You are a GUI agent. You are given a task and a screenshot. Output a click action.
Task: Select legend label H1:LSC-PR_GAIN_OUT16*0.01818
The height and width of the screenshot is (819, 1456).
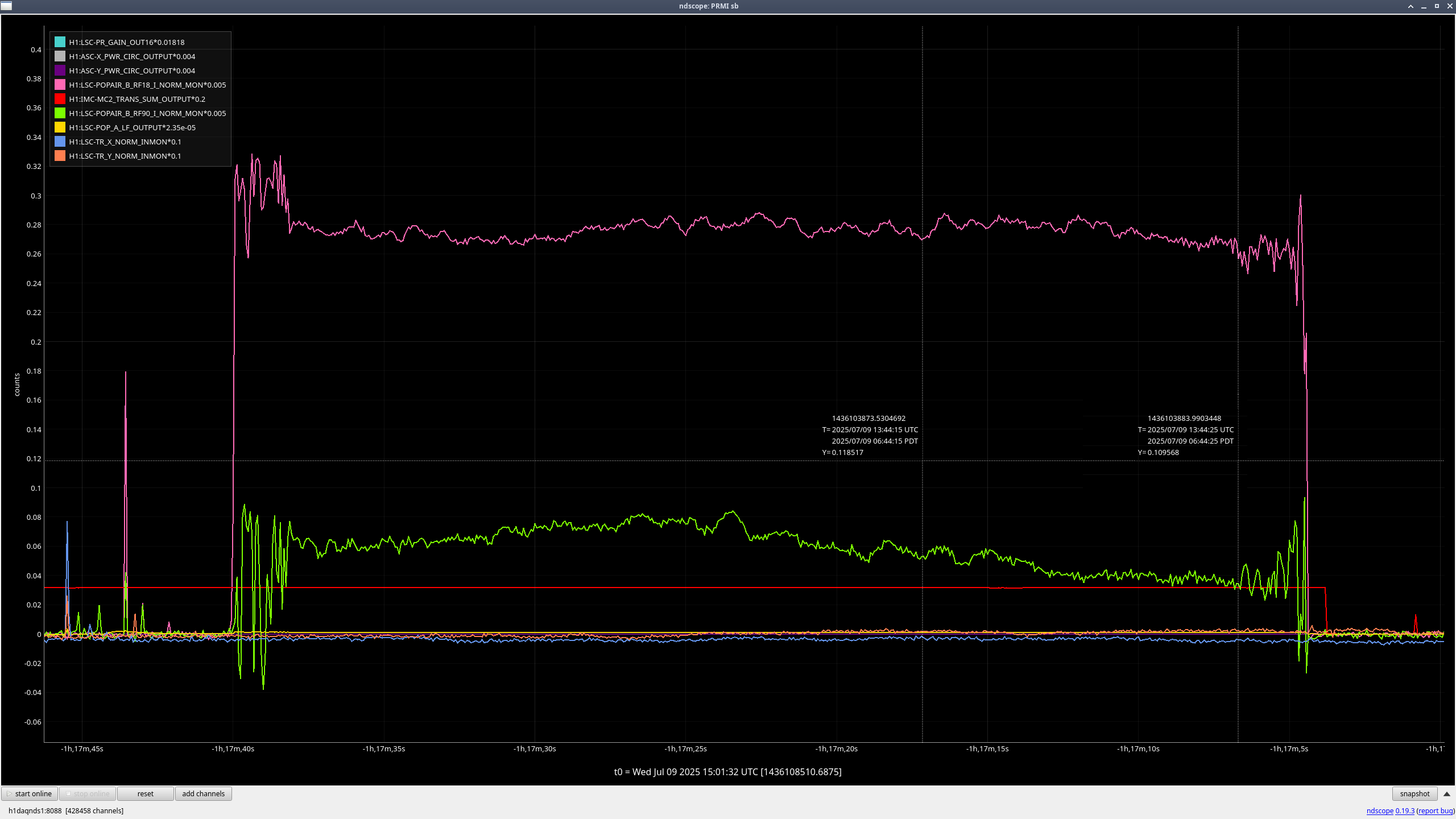click(127, 42)
